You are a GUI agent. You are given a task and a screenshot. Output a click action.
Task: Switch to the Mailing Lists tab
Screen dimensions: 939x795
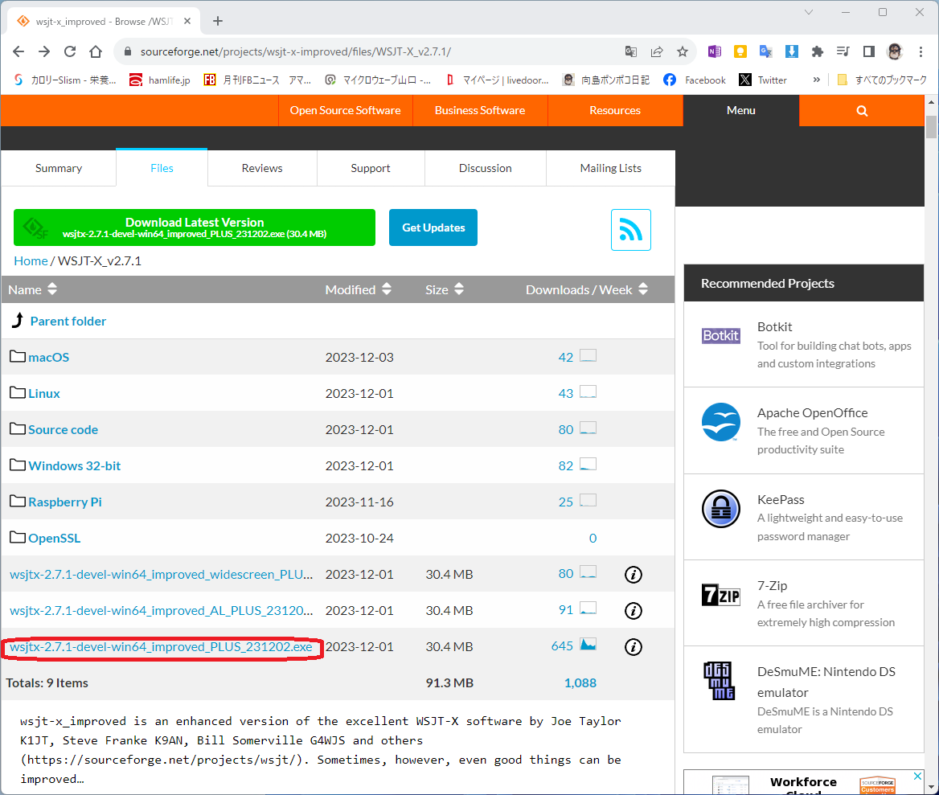(x=611, y=168)
